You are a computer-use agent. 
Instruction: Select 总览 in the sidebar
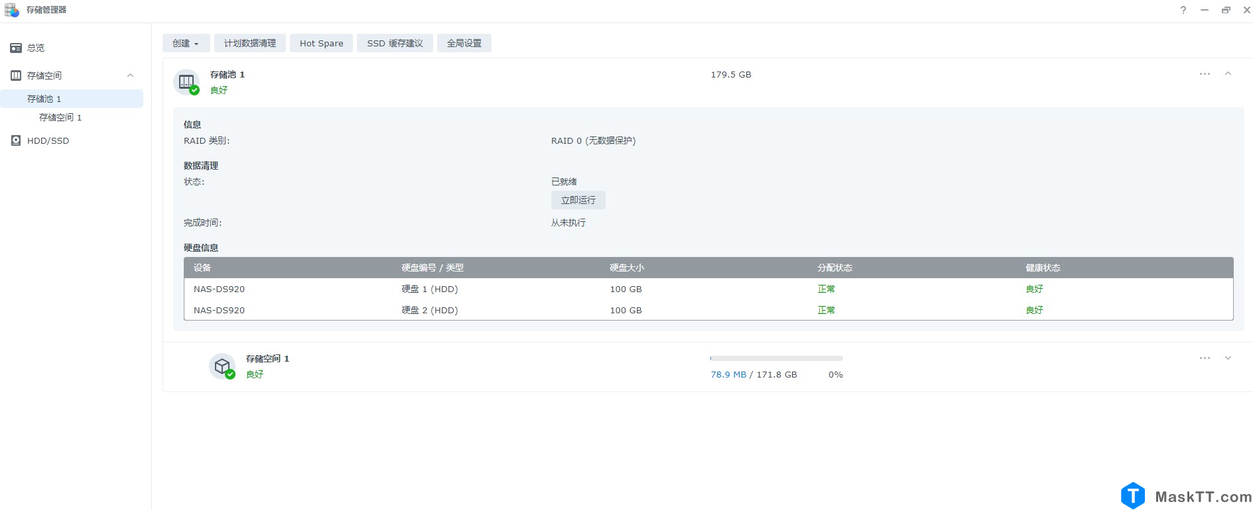click(x=36, y=48)
